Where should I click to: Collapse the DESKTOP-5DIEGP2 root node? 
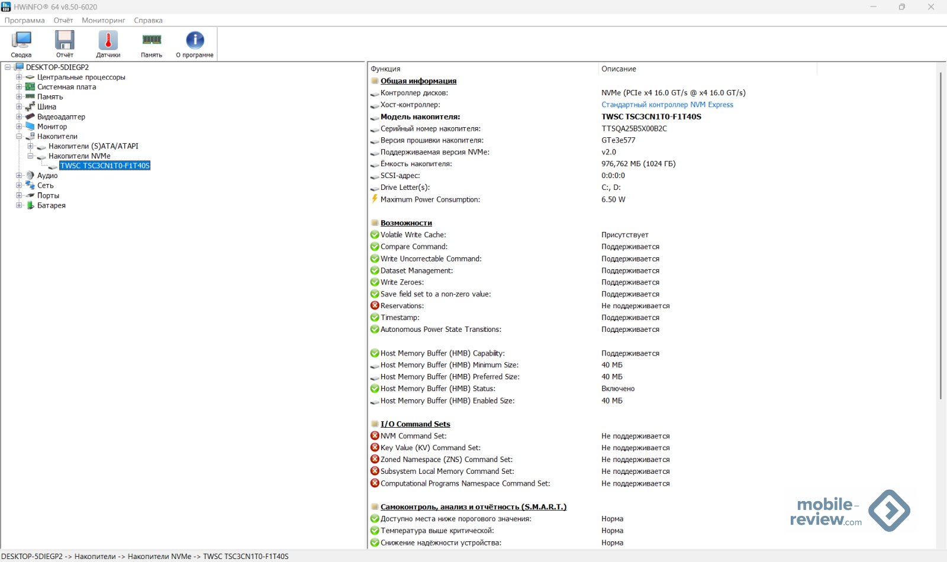coord(8,67)
